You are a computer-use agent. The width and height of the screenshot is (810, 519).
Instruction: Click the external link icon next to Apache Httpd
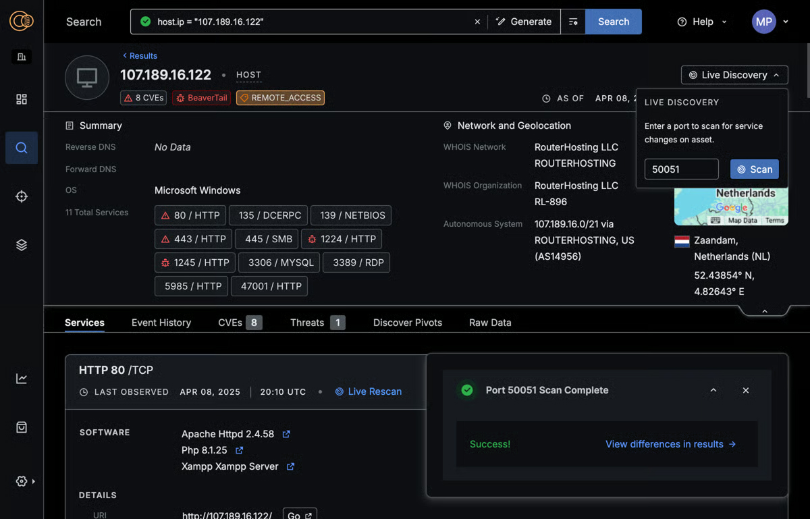(286, 434)
